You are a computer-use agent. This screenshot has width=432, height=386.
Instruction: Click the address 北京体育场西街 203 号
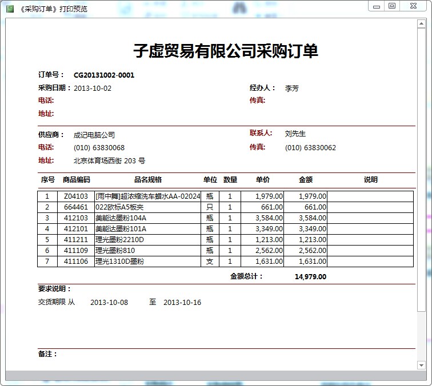(x=109, y=161)
